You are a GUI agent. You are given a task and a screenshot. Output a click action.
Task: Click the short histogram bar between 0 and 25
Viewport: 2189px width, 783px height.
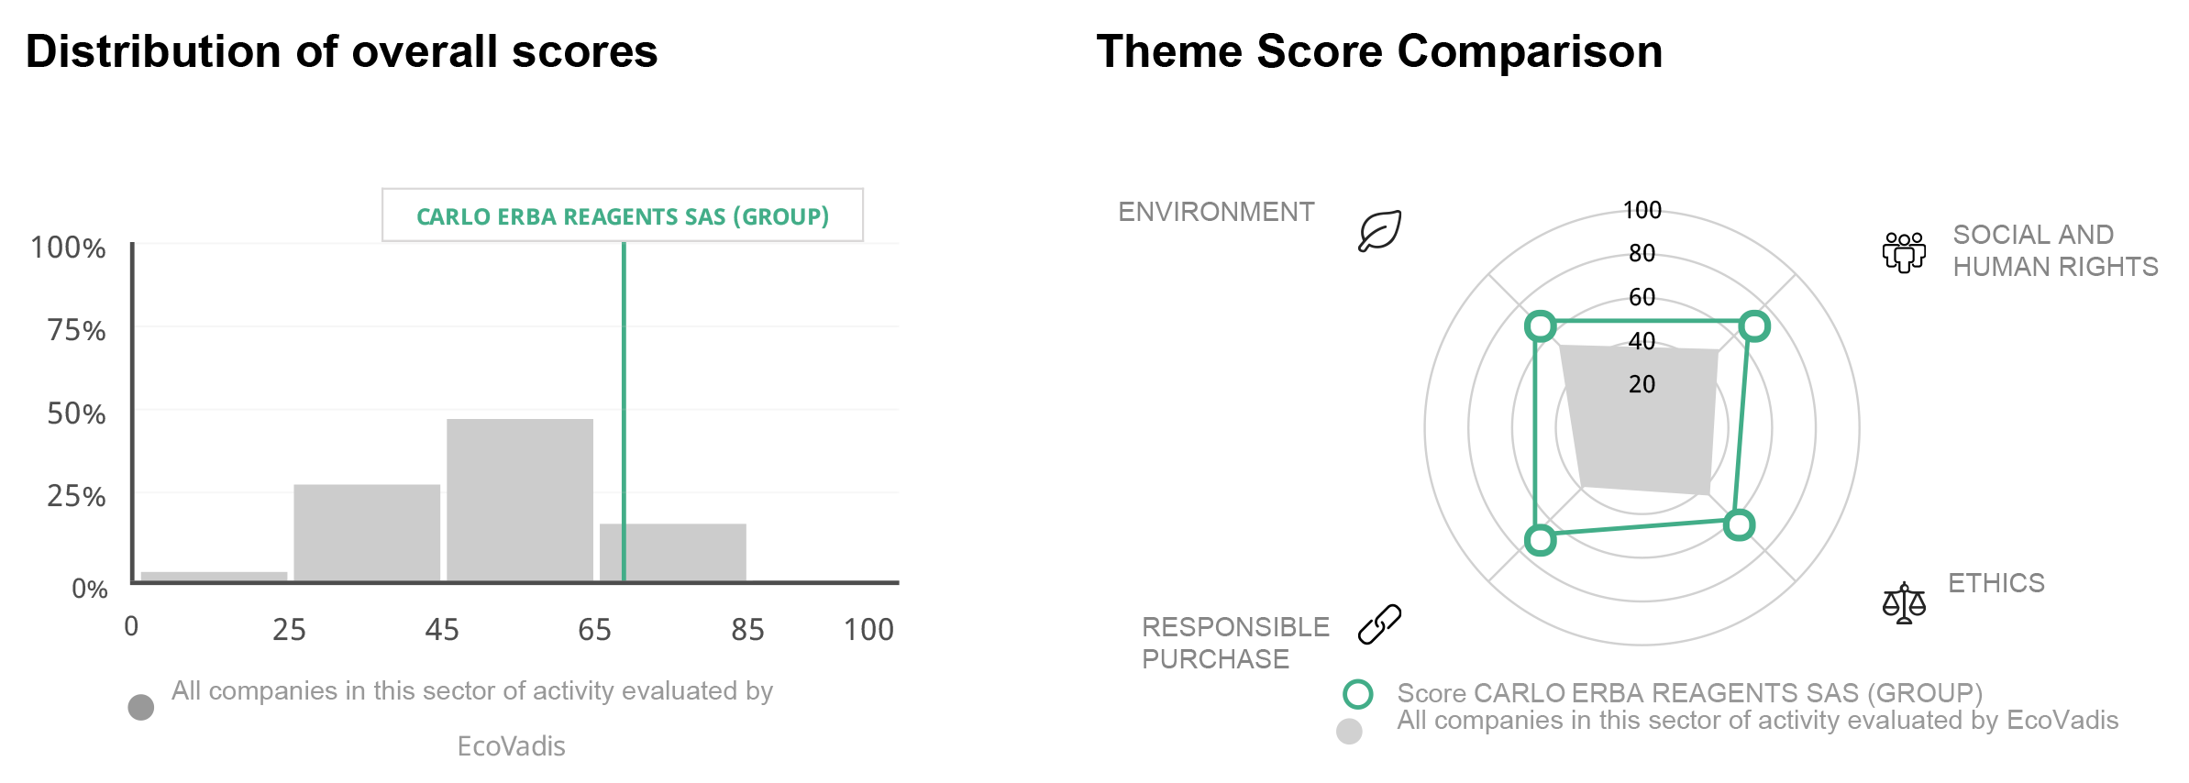pyautogui.click(x=214, y=576)
